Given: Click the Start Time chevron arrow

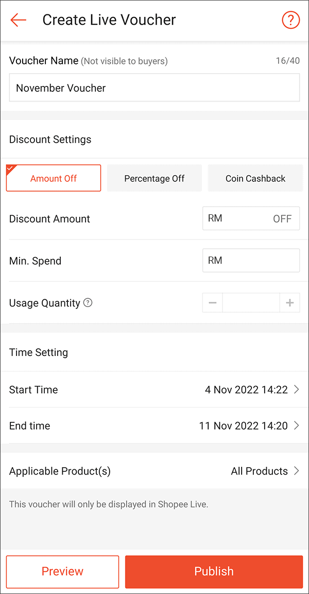Looking at the screenshot, I should click(296, 389).
